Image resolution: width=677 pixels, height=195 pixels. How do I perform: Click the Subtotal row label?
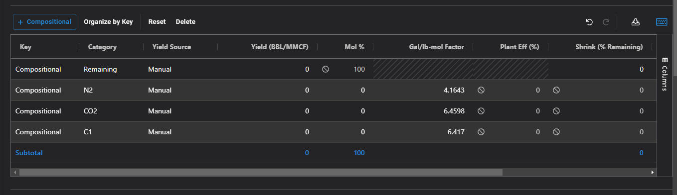click(29, 153)
